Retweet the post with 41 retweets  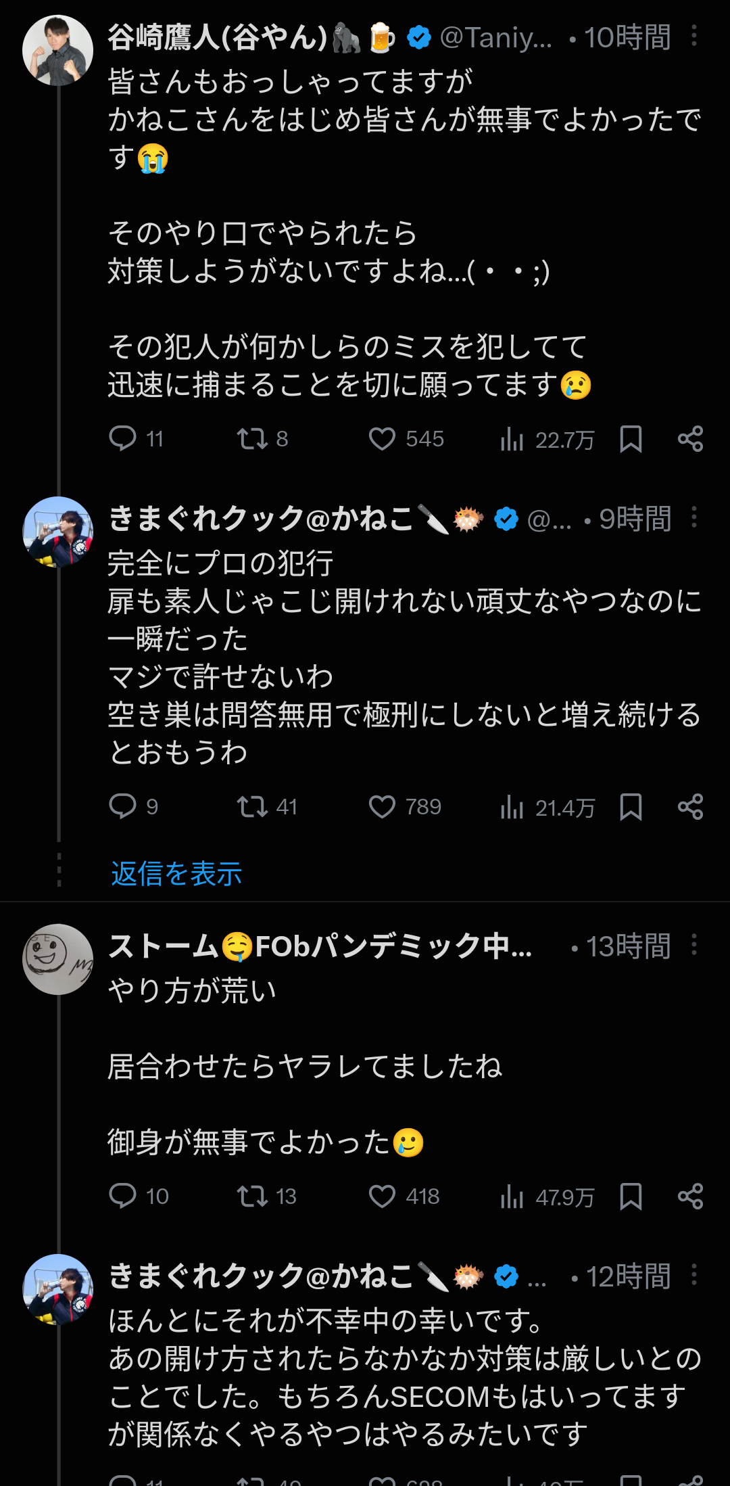(x=267, y=807)
